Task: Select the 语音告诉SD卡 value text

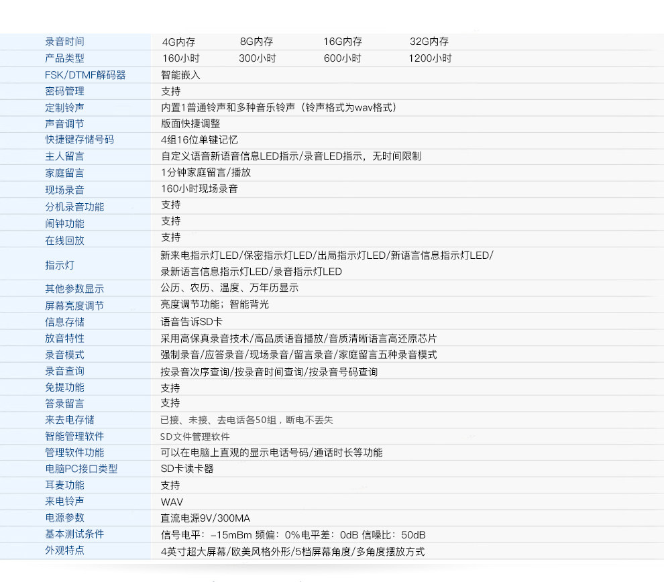Action: coord(191,322)
